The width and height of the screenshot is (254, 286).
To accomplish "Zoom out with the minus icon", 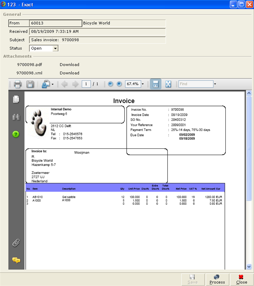I will [111, 84].
